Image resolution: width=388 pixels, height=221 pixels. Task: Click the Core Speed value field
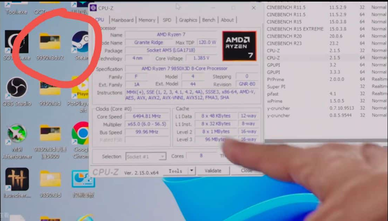click(x=147, y=116)
